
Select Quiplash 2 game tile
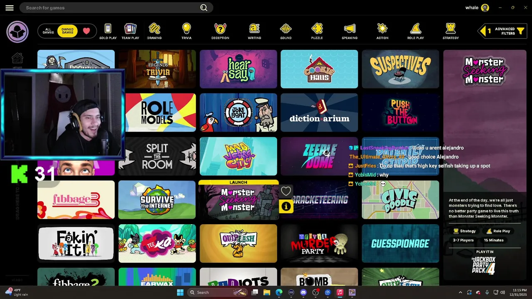(238, 243)
